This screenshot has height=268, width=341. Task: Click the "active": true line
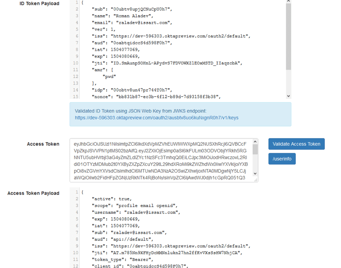(x=112, y=199)
